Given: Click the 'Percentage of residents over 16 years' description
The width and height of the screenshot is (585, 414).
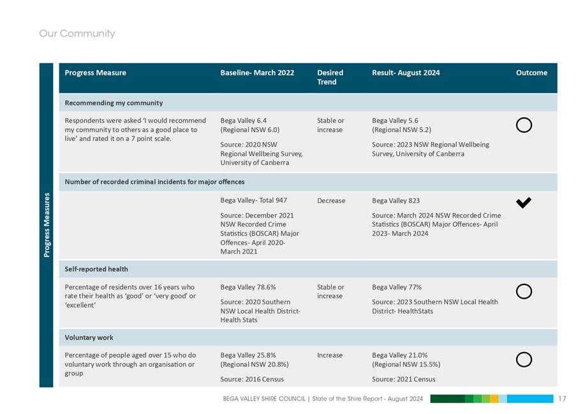Looking at the screenshot, I should (130, 296).
